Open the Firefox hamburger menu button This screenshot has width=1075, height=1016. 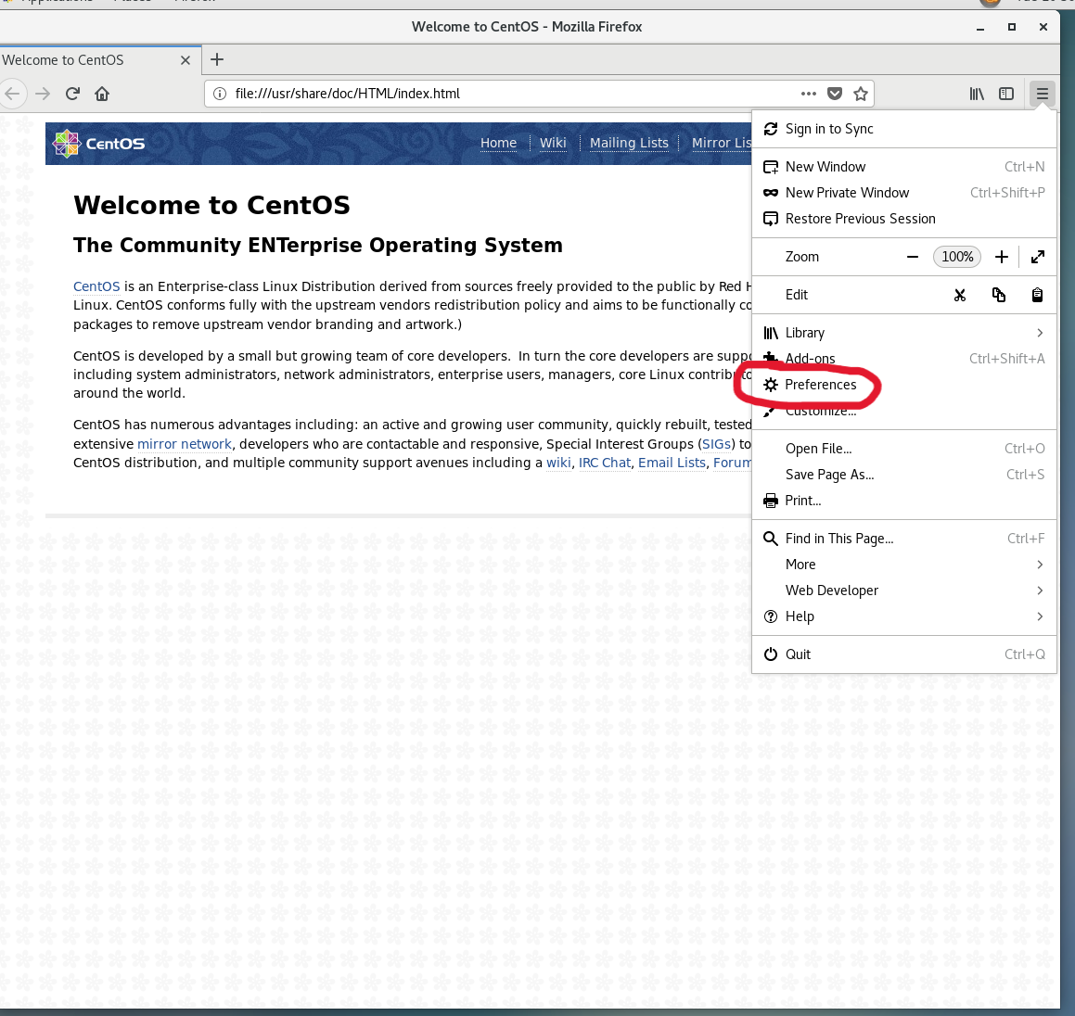[1042, 94]
